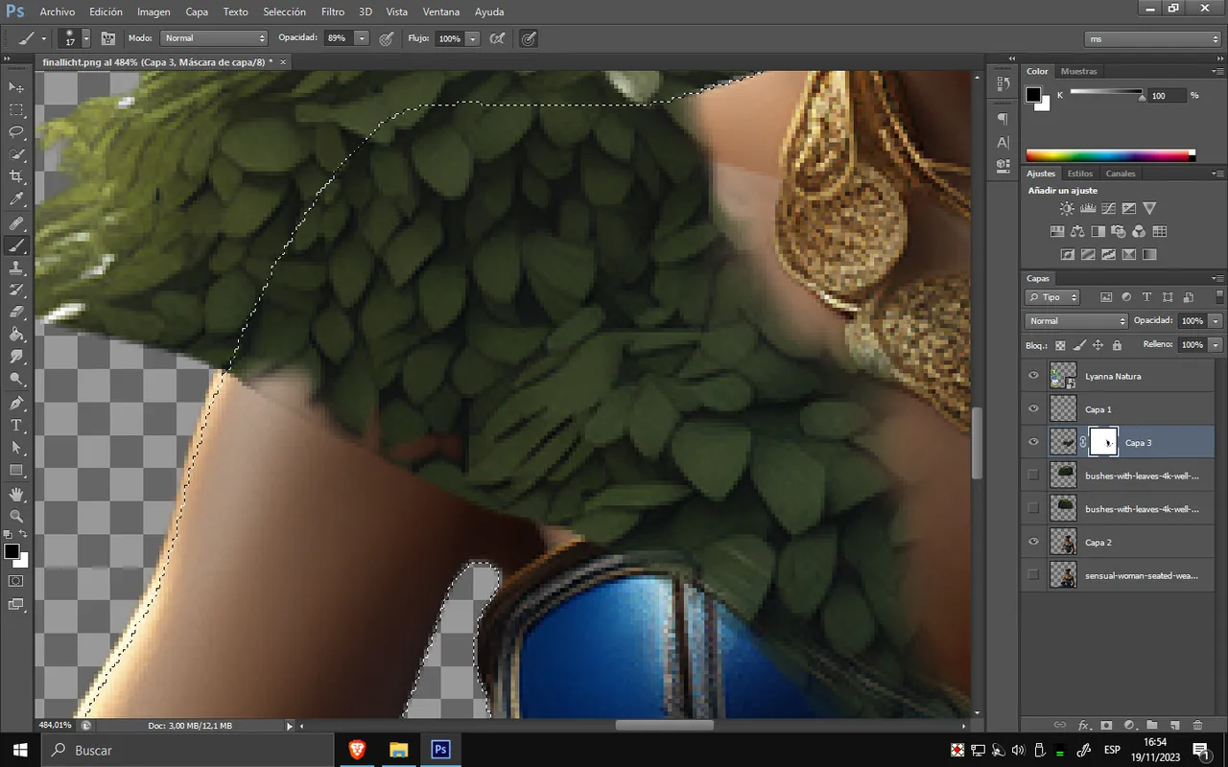The width and height of the screenshot is (1228, 767).
Task: Open layer Opacidad dropdown arrow
Action: (1216, 321)
